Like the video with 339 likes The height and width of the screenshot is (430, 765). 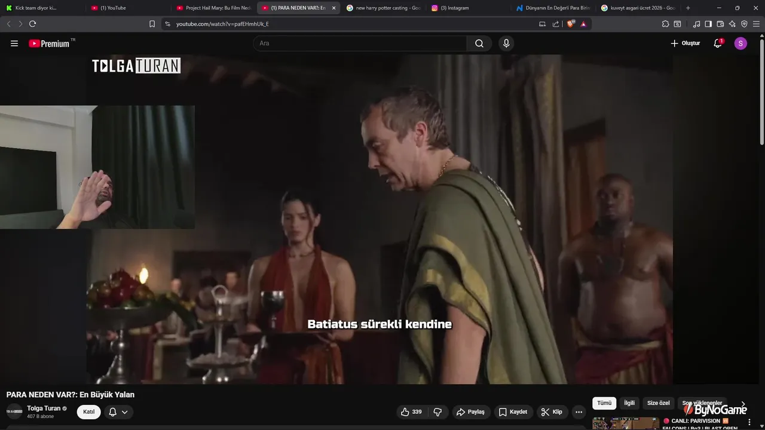[x=411, y=411]
